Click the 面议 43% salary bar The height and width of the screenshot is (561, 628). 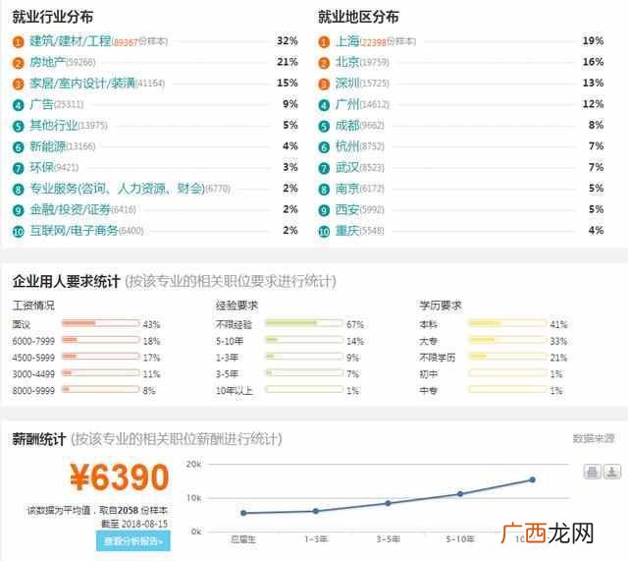pyautogui.click(x=100, y=323)
